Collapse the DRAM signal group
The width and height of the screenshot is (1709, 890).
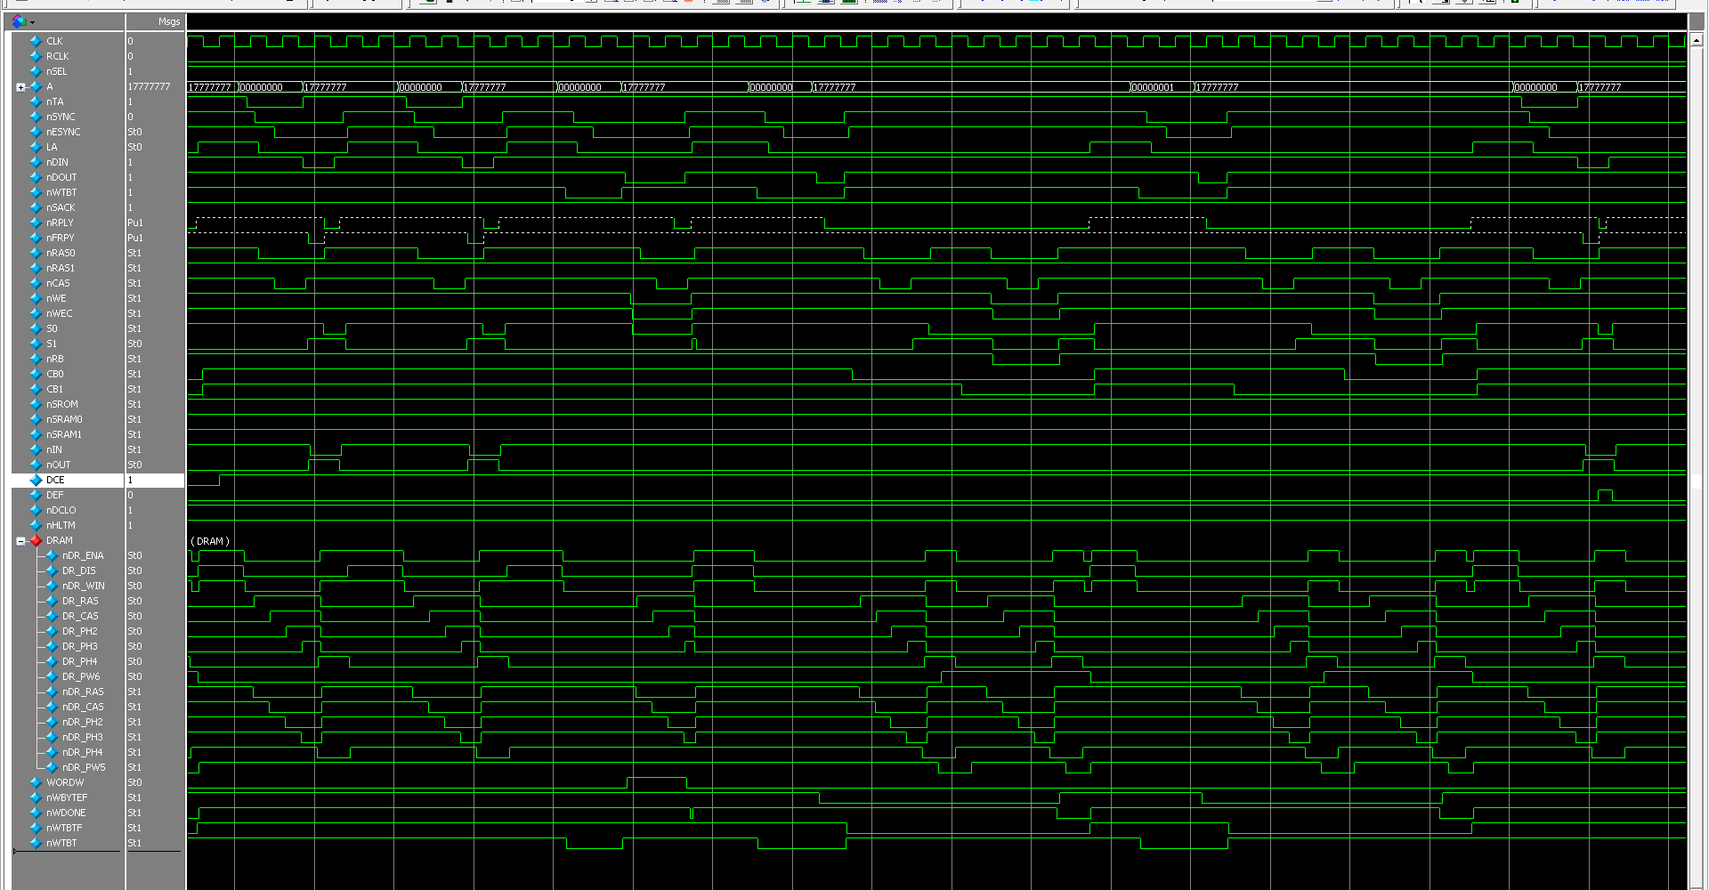(20, 541)
